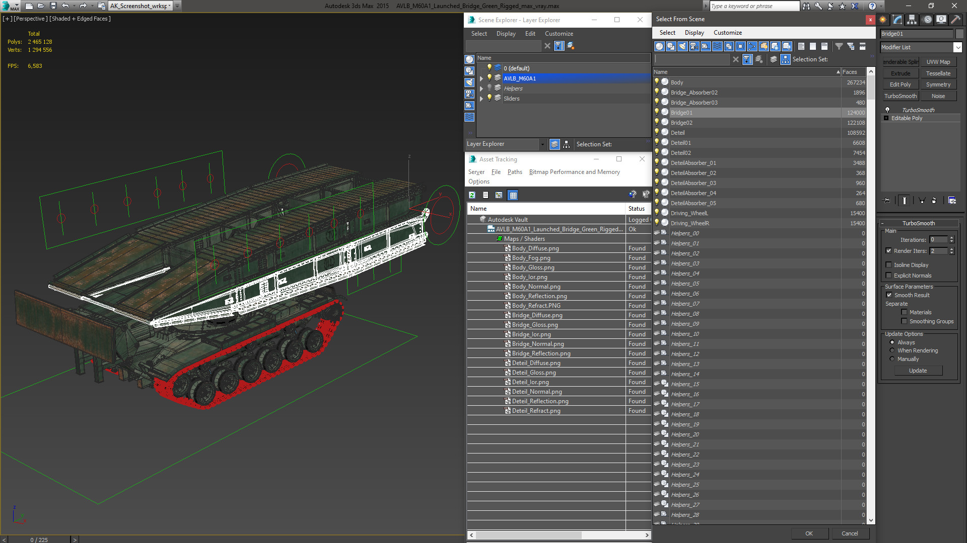This screenshot has width=967, height=543.
Task: Open the Motion command panel tab
Action: [x=927, y=20]
